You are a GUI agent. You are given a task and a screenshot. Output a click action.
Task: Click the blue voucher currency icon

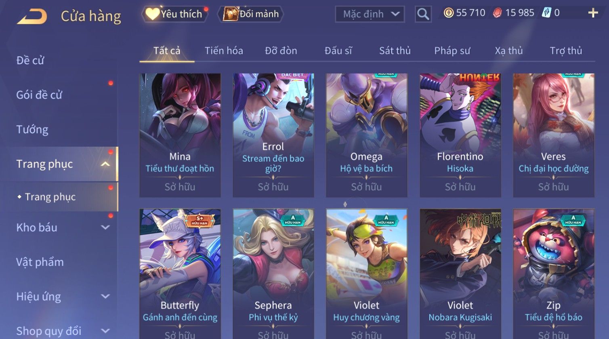coord(546,13)
